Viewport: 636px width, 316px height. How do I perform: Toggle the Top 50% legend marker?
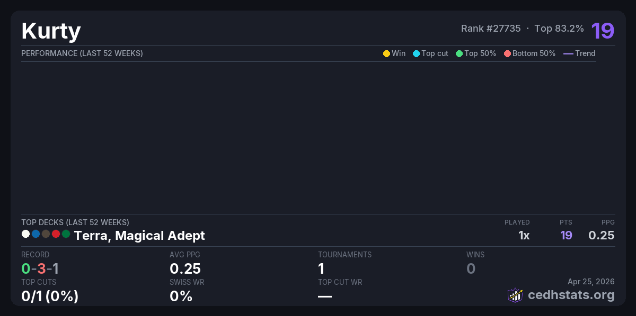pyautogui.click(x=459, y=53)
